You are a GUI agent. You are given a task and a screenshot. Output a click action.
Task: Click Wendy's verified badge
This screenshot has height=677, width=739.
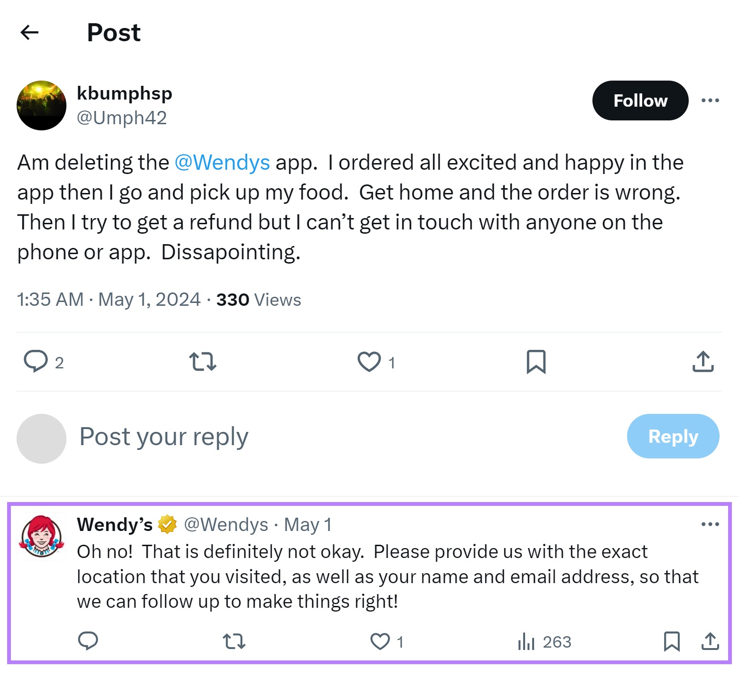pos(167,524)
